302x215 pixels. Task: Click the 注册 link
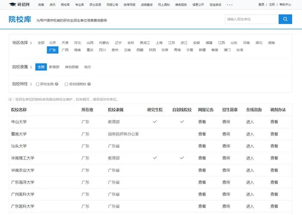point(272,4)
